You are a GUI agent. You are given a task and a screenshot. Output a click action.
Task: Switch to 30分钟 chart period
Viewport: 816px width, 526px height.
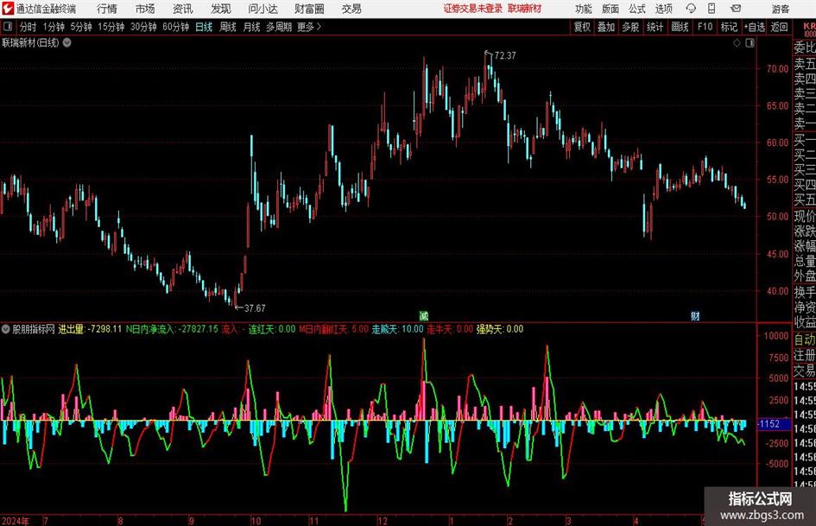click(x=143, y=27)
